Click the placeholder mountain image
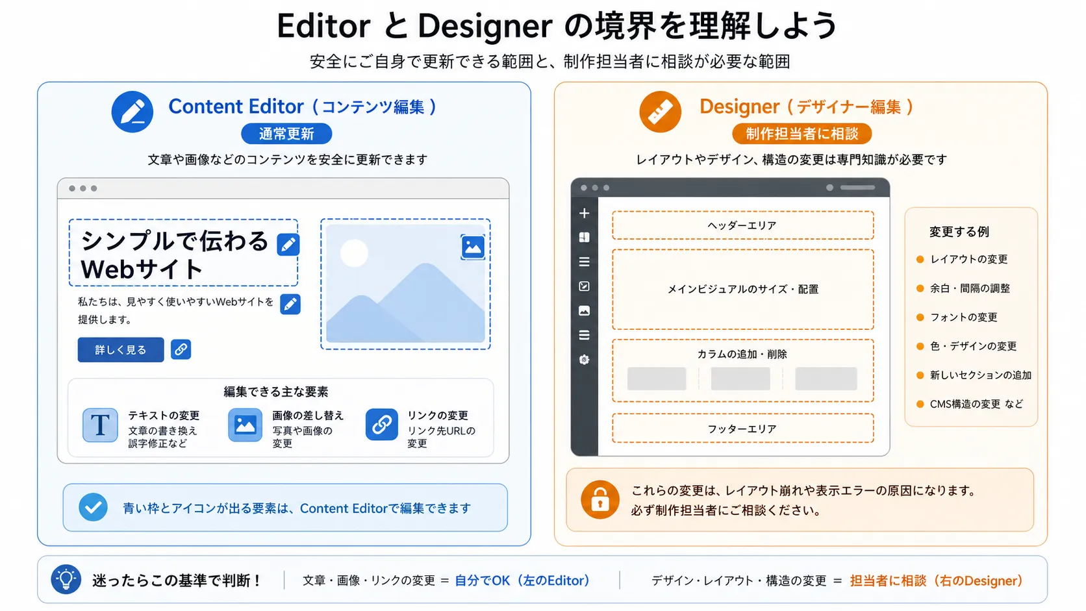 coord(405,284)
